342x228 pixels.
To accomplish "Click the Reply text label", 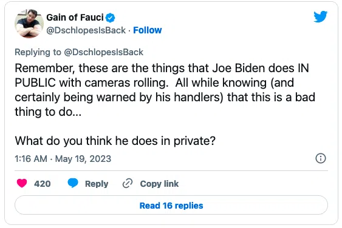I will (97, 184).
